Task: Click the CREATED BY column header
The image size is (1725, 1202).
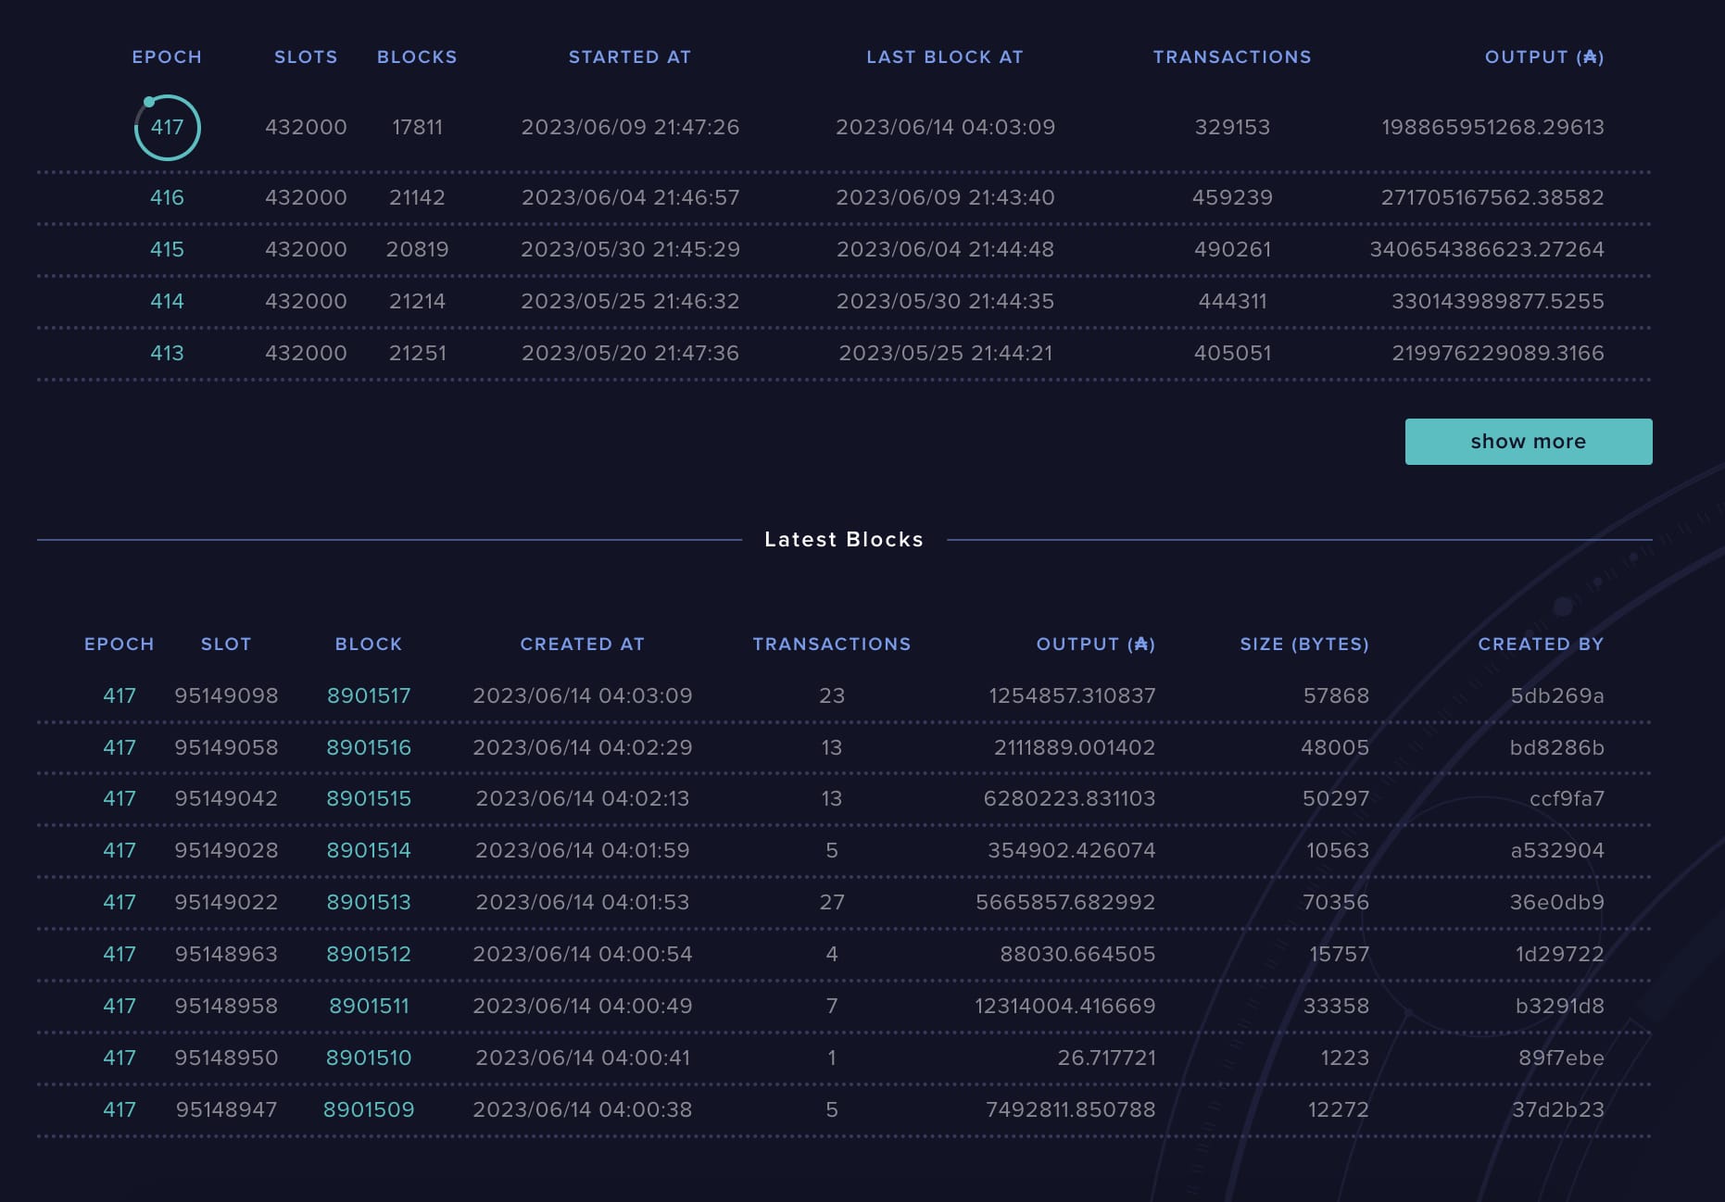Action: click(1541, 644)
